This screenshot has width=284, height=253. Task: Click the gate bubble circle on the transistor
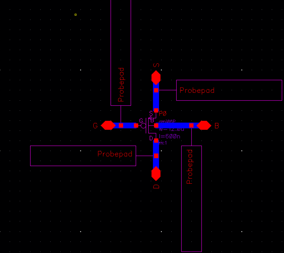[x=143, y=126]
